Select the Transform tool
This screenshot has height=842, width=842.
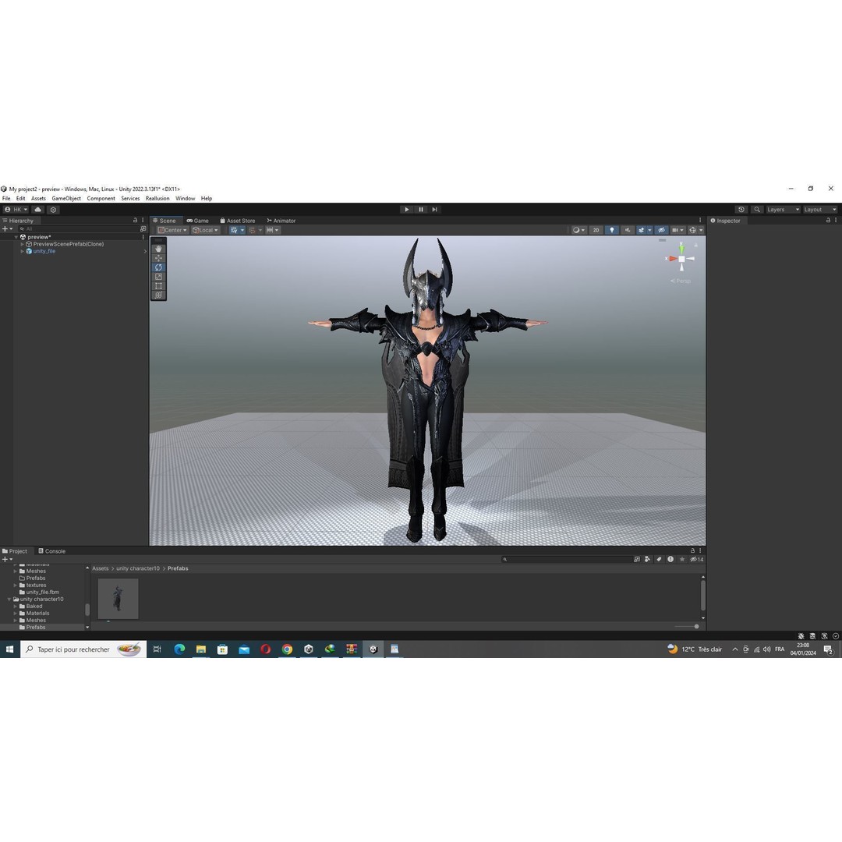[158, 295]
